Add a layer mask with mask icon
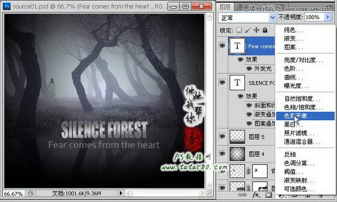The height and width of the screenshot is (202, 337). [x=268, y=195]
